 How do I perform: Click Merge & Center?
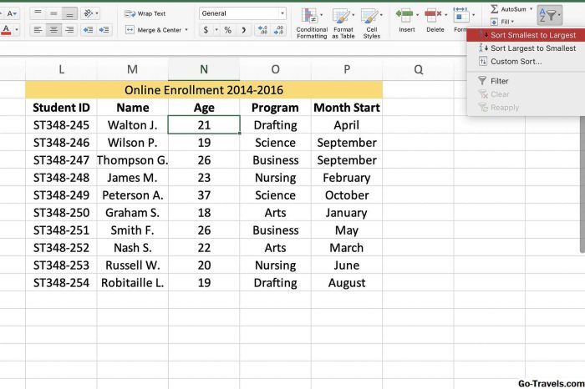153,30
